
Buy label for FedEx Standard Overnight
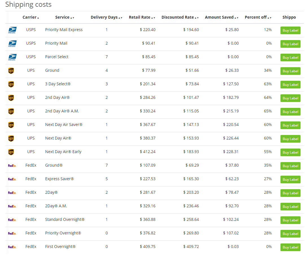click(x=290, y=220)
